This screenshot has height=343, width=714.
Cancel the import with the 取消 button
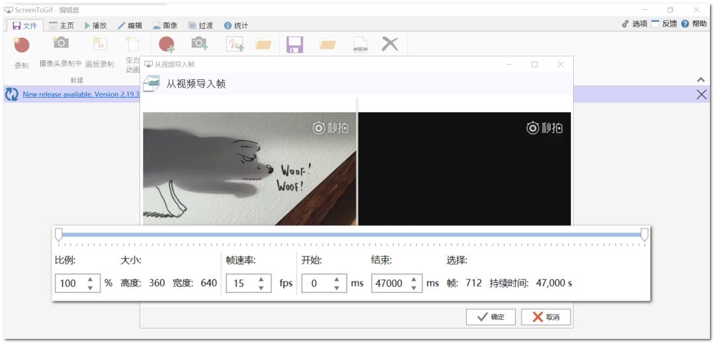[545, 317]
